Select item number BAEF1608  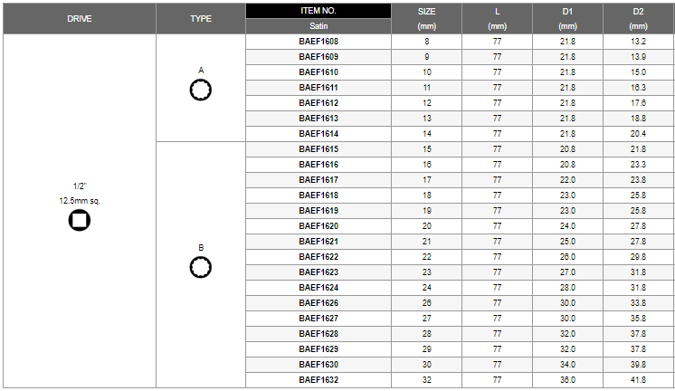[x=318, y=42]
